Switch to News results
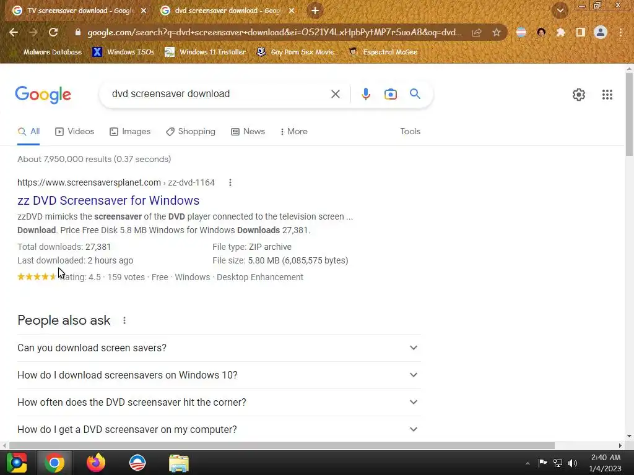The height and width of the screenshot is (475, 634). (248, 132)
